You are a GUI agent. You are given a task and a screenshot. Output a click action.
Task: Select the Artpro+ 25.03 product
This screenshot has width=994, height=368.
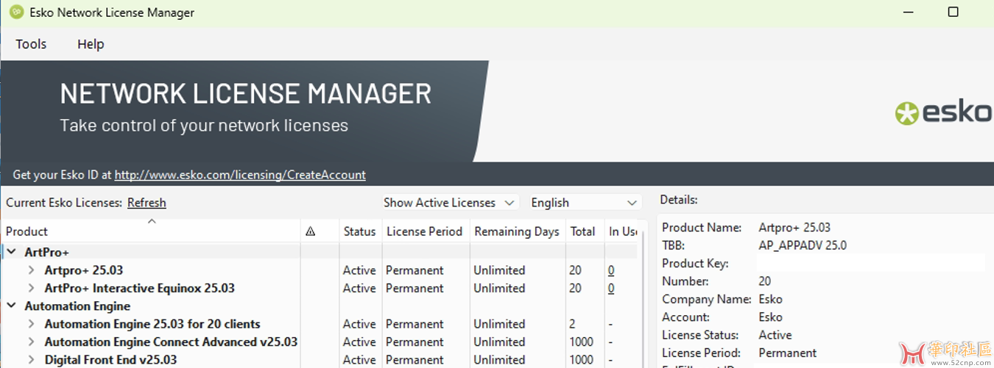point(84,270)
